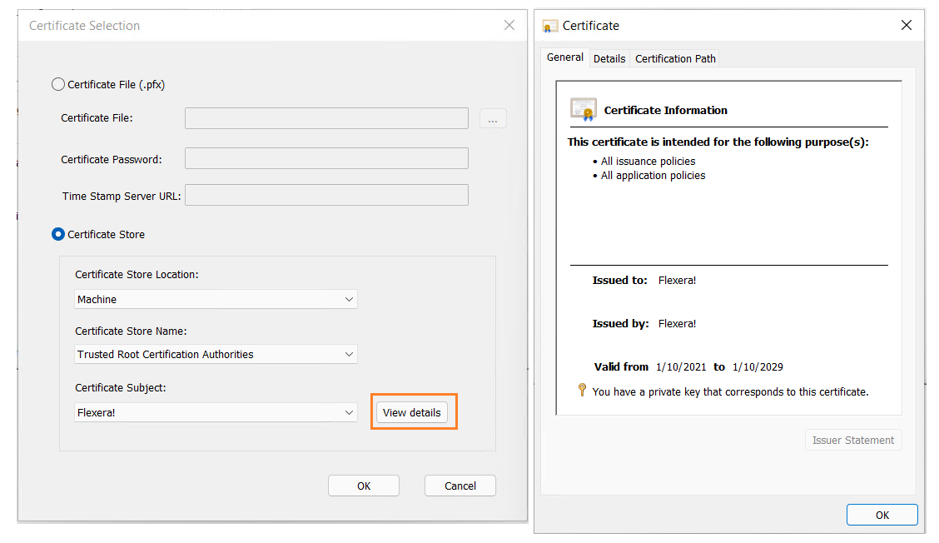Click the Certificate Password input field
This screenshot has height=543, width=939.
coord(326,158)
